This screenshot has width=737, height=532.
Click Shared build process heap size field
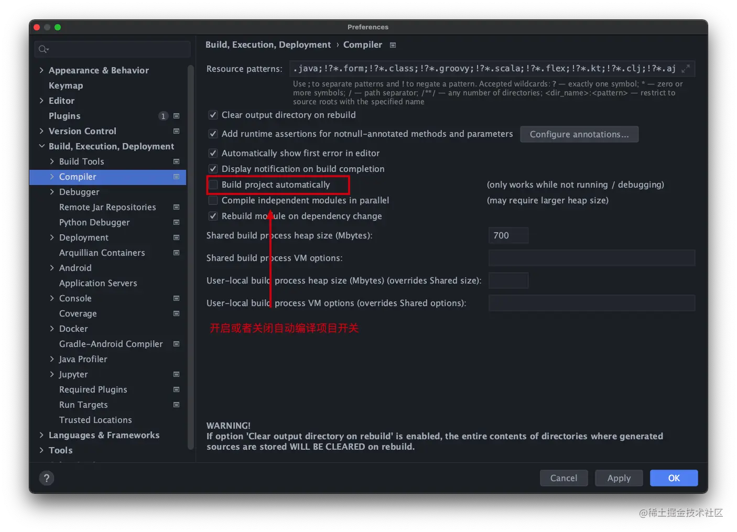pos(508,235)
